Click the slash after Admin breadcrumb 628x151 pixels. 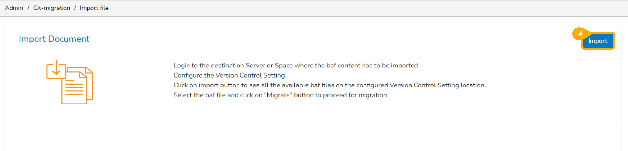pos(28,8)
